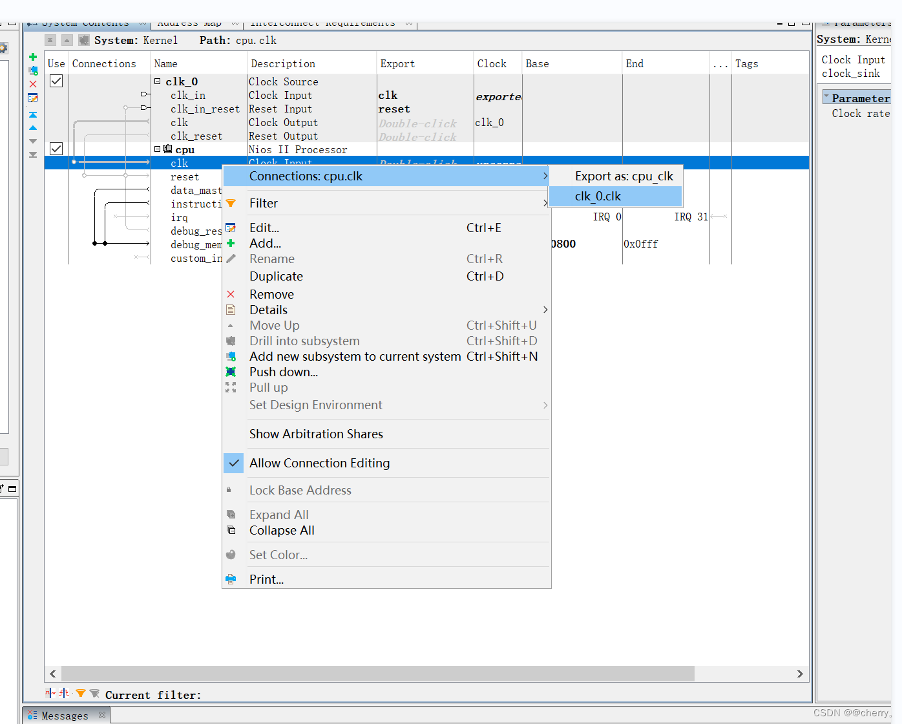Select clk_0.clk in the connections submenu

coord(615,196)
